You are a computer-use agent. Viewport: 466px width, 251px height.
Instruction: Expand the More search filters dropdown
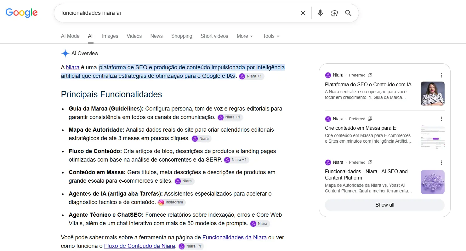(245, 36)
